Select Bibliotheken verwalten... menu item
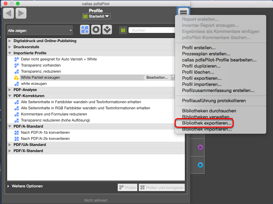The height and width of the screenshot is (204, 273). tap(220, 117)
